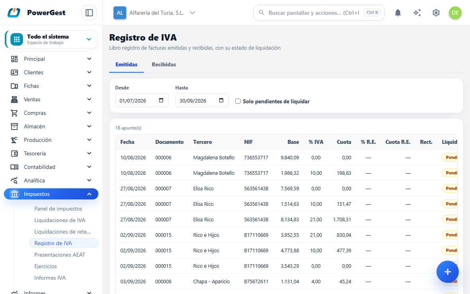Click the Documento column header

(169, 142)
